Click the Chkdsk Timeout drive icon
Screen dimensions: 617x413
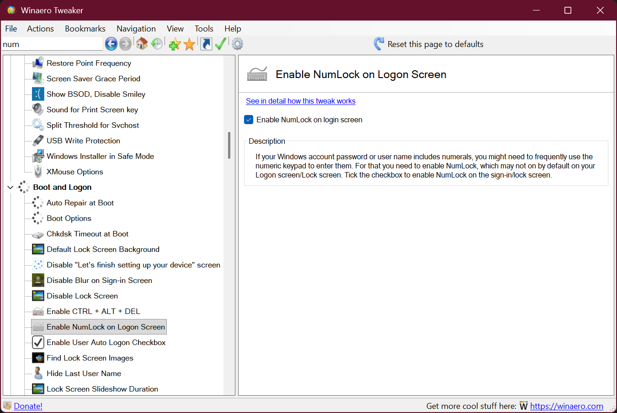pyautogui.click(x=38, y=235)
